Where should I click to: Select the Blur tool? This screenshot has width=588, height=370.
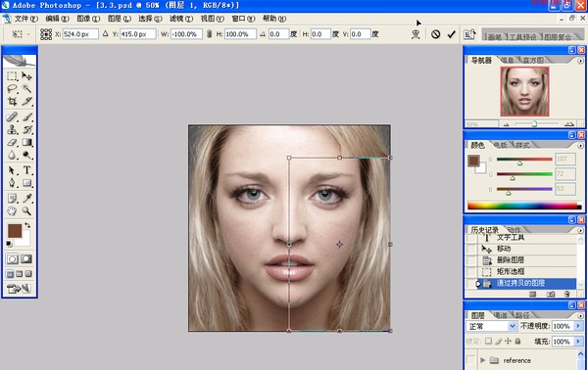coord(12,155)
